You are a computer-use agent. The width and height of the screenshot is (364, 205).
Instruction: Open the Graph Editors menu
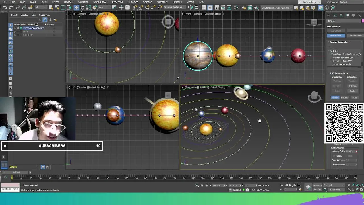coord(100,2)
